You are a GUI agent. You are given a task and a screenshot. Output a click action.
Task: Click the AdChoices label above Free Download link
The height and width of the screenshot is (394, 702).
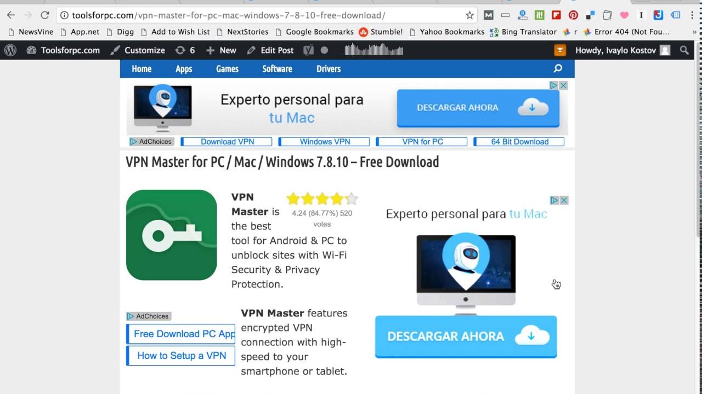[x=149, y=316]
